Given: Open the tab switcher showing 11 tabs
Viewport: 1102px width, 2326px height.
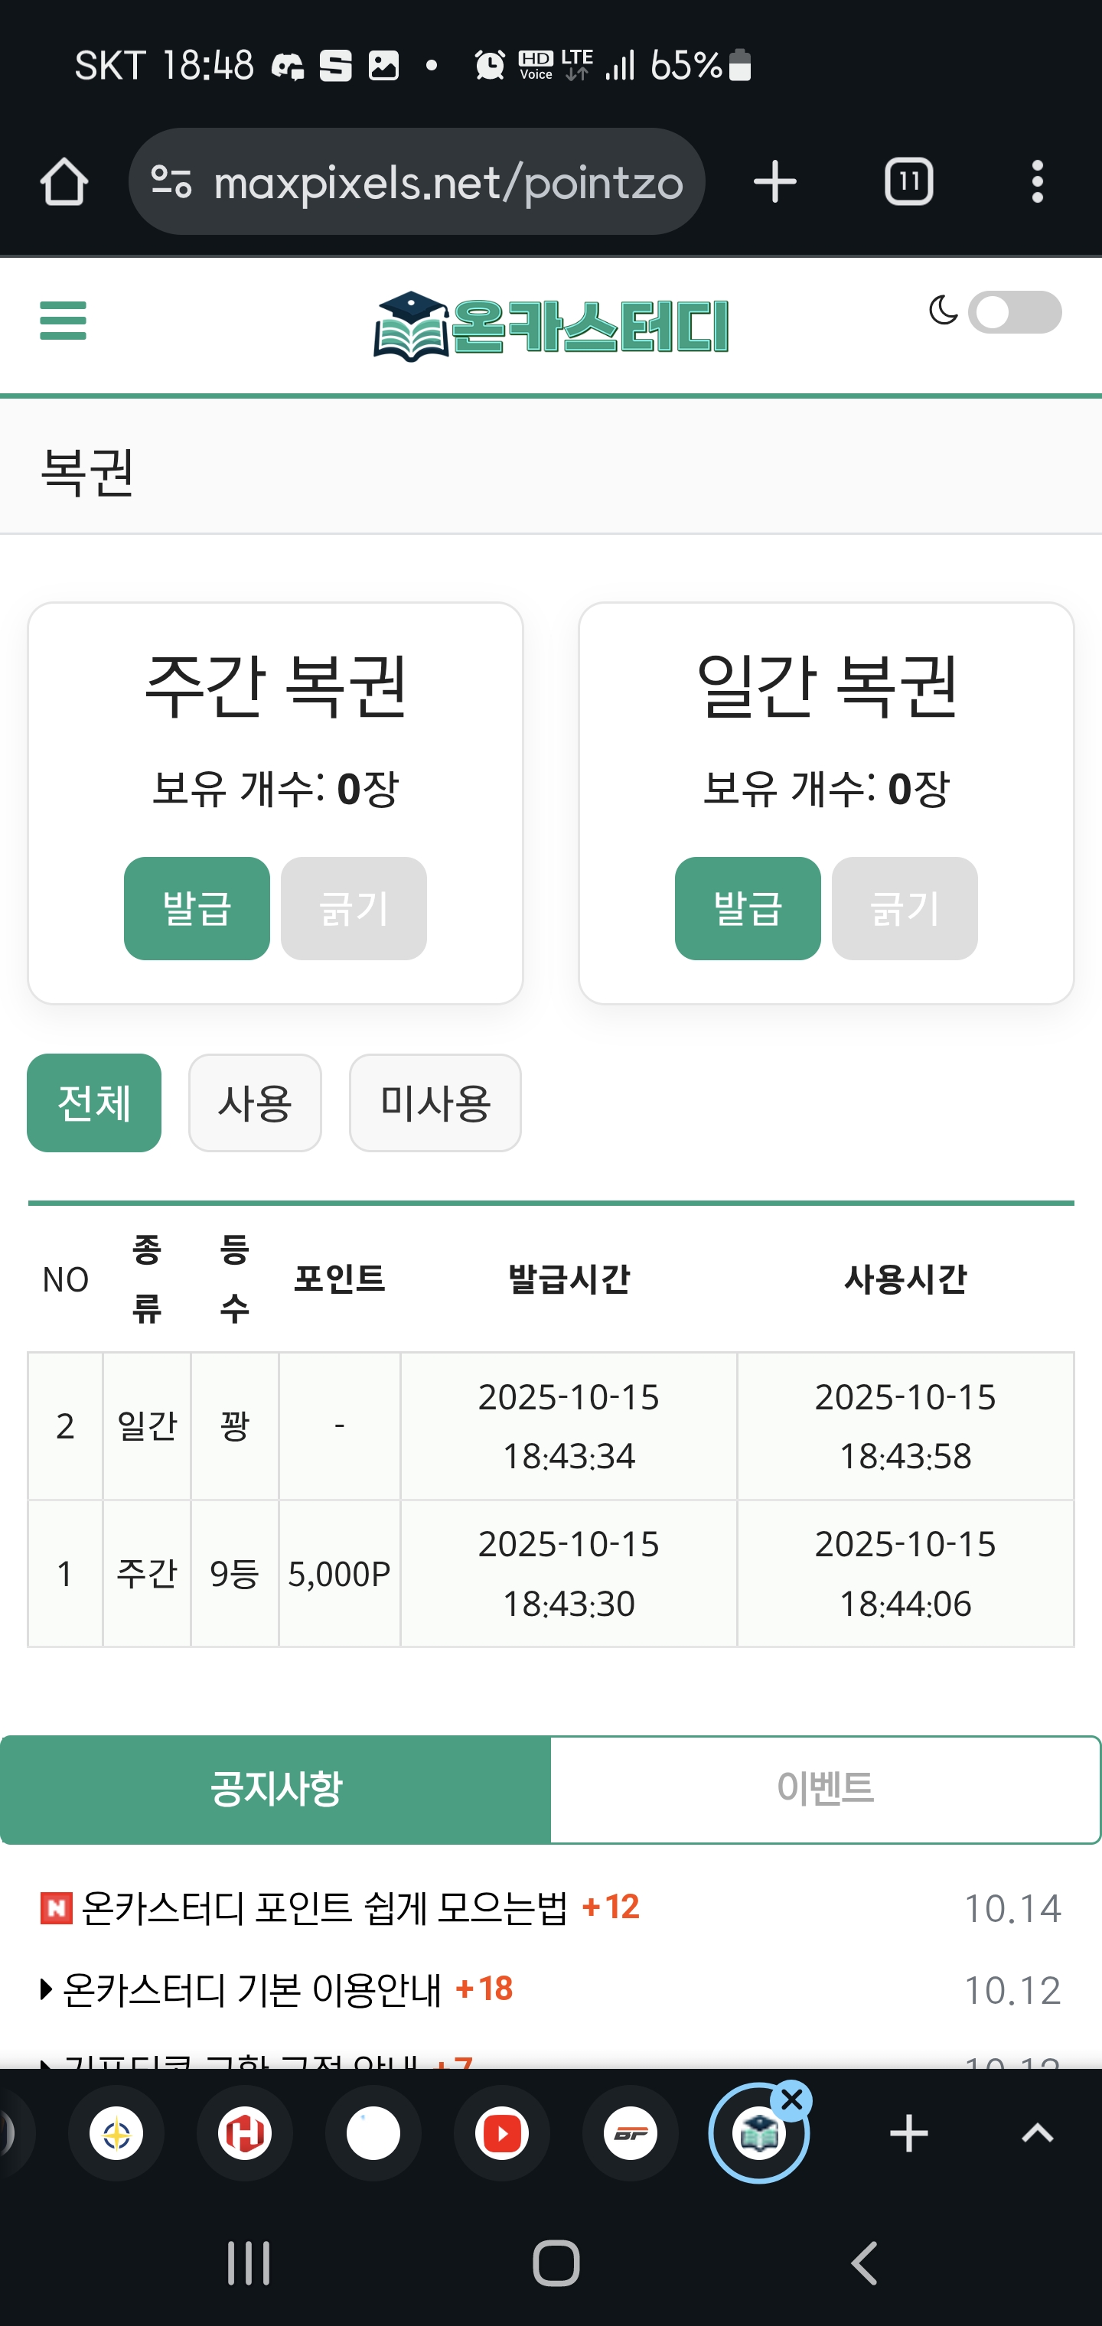Looking at the screenshot, I should [x=908, y=182].
